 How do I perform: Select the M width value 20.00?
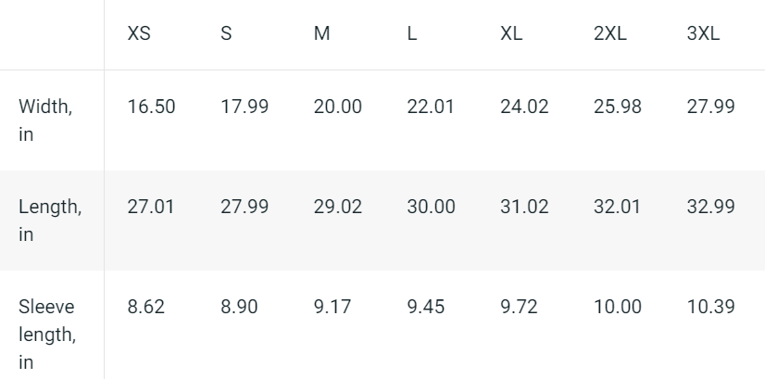tap(337, 107)
